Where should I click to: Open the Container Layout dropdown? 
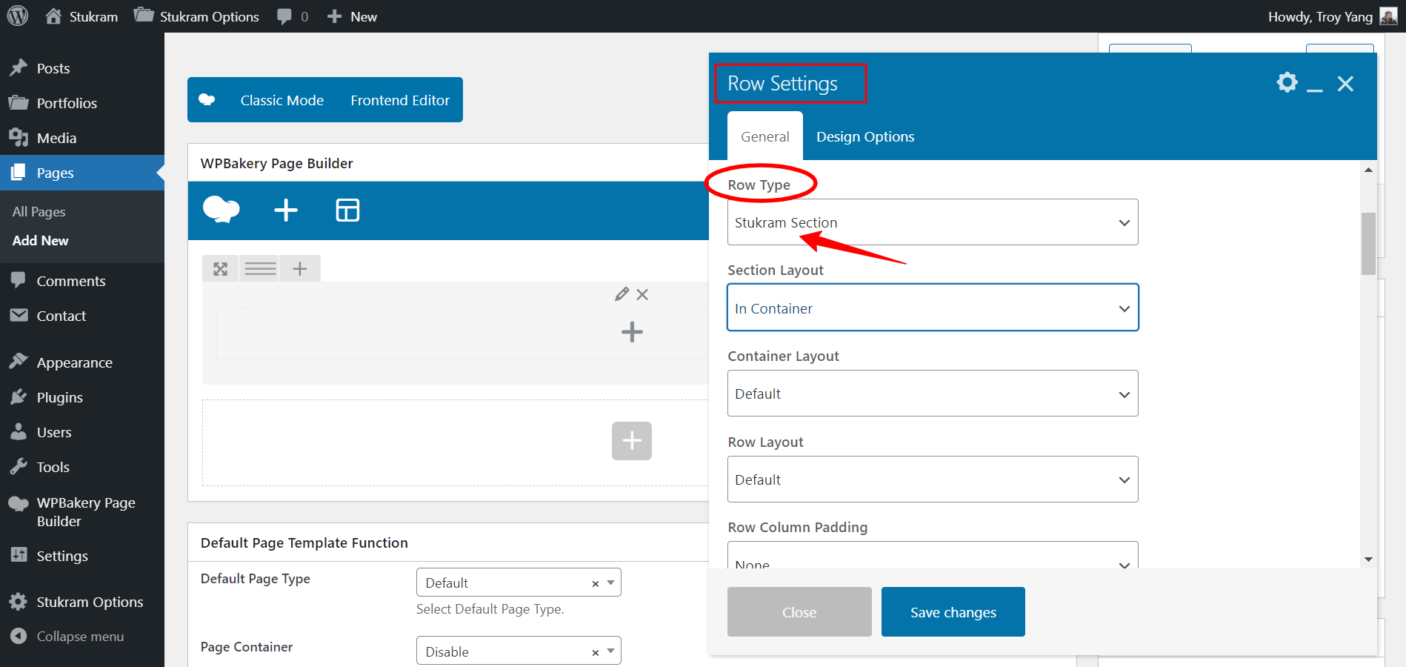(x=933, y=394)
